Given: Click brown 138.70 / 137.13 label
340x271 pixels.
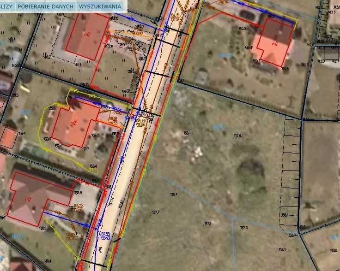Looking at the screenshot, I should (x=78, y=207).
